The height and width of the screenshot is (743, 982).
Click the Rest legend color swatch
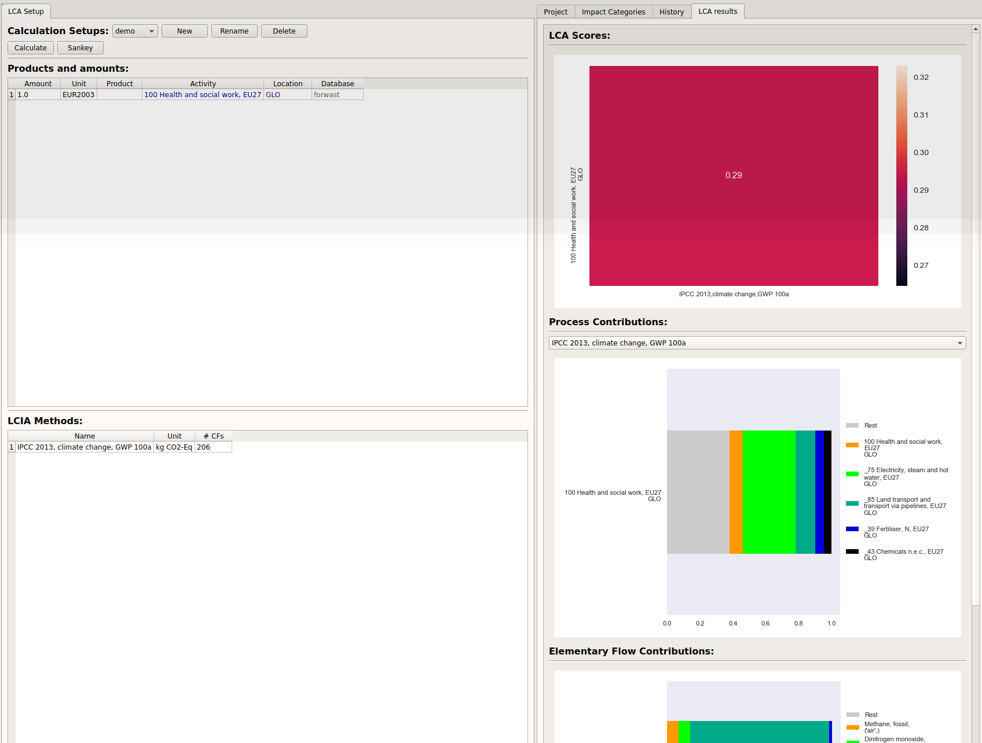(851, 424)
